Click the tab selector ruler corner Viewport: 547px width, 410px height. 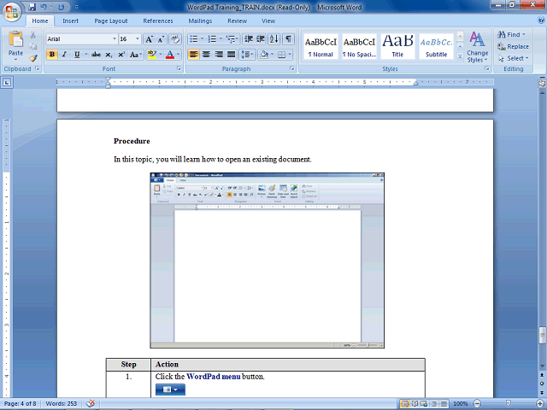click(x=7, y=83)
